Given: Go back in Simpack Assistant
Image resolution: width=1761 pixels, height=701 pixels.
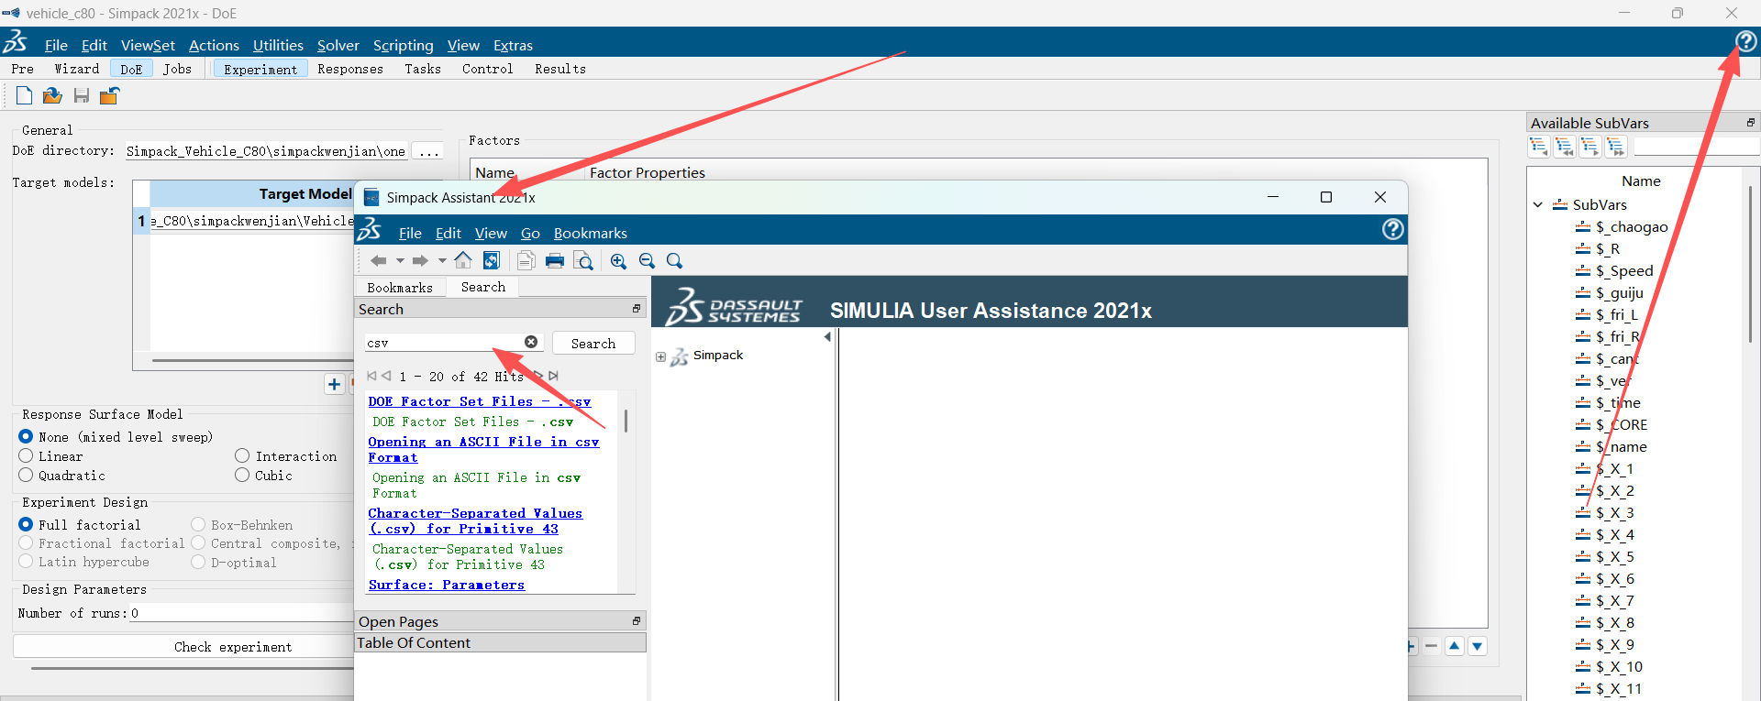Looking at the screenshot, I should (378, 261).
